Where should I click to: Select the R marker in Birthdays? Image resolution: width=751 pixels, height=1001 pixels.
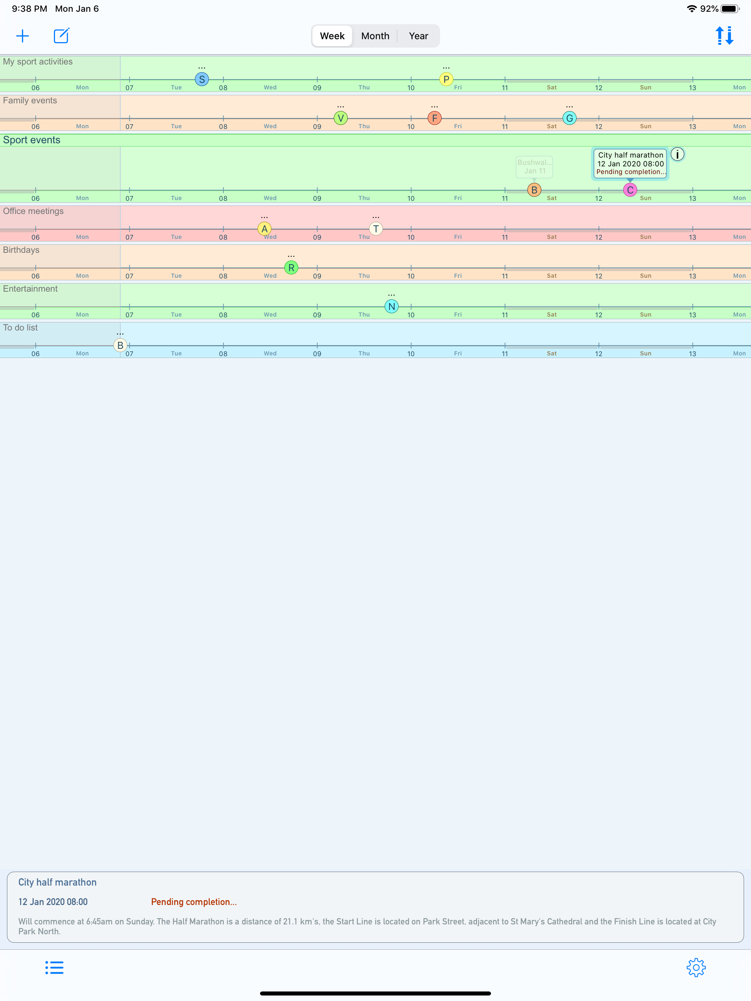(x=291, y=267)
